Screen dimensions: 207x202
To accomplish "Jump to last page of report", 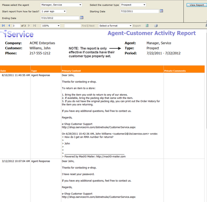I will pyautogui.click(x=35, y=26).
